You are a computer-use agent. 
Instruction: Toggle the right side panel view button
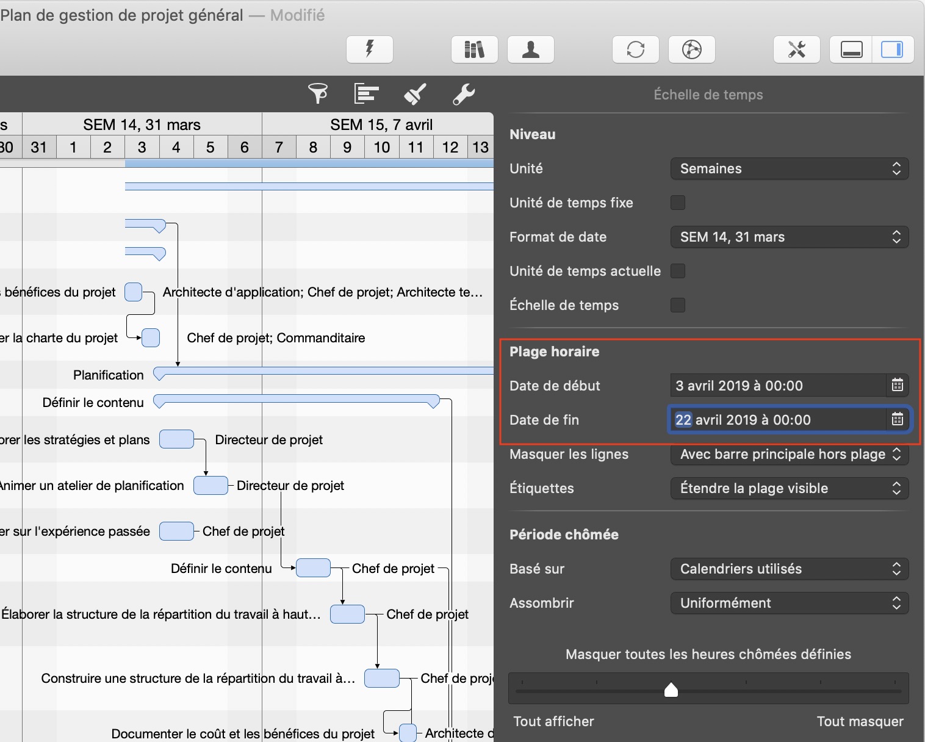click(x=892, y=49)
